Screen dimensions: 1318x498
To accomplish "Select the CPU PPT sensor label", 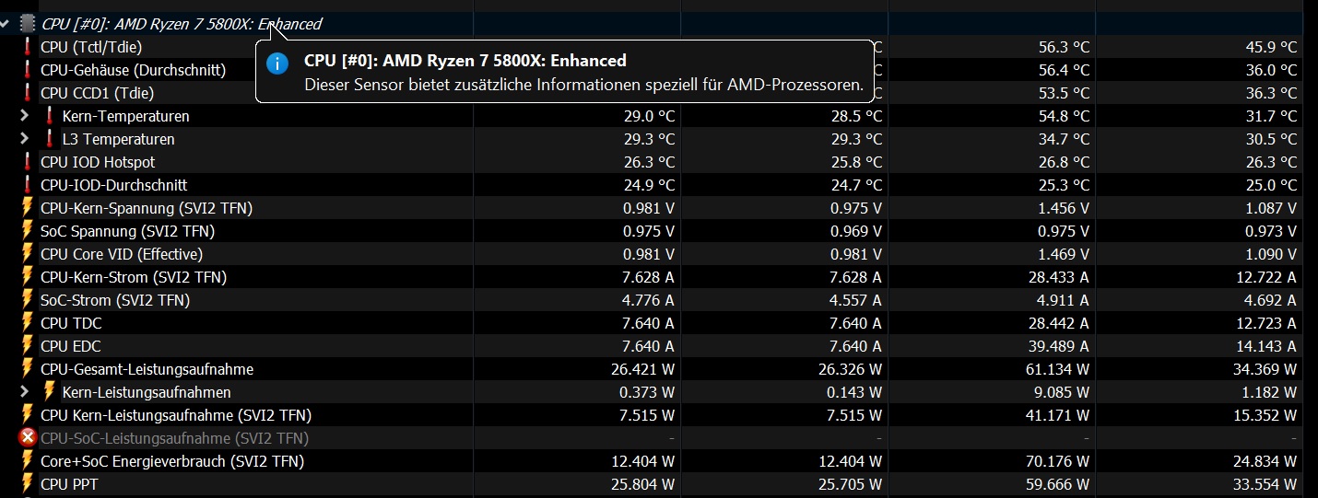I will click(x=69, y=484).
